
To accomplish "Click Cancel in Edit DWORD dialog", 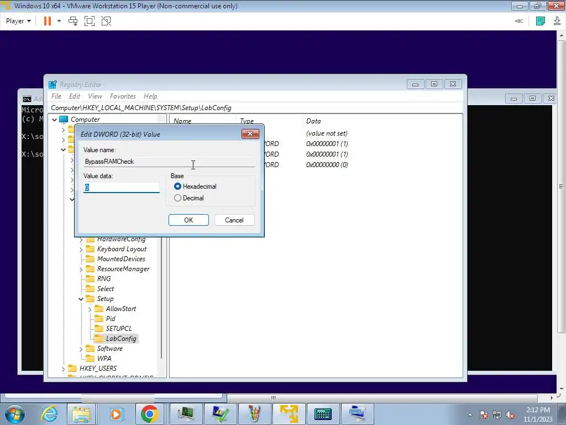I will click(234, 220).
